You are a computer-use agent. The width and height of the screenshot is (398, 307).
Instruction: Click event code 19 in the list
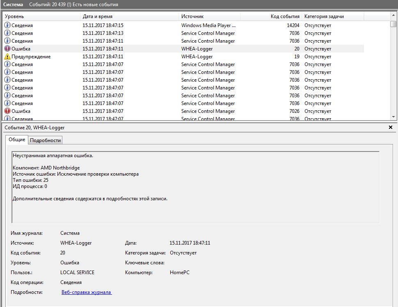(x=297, y=57)
